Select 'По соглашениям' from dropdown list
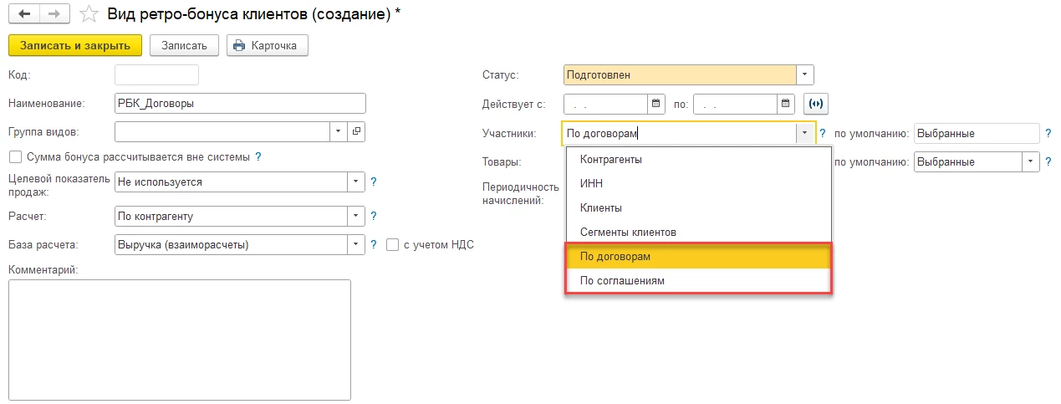Image resolution: width=1061 pixels, height=404 pixels. (622, 281)
